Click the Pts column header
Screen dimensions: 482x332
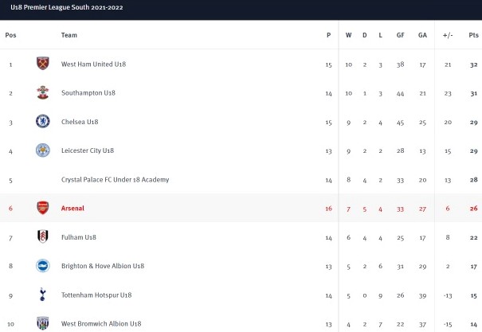point(473,35)
